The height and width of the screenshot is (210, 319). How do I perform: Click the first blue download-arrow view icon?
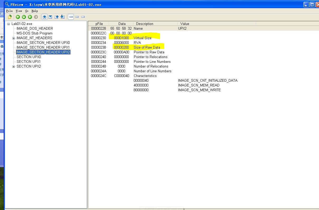pyautogui.click(x=44, y=17)
